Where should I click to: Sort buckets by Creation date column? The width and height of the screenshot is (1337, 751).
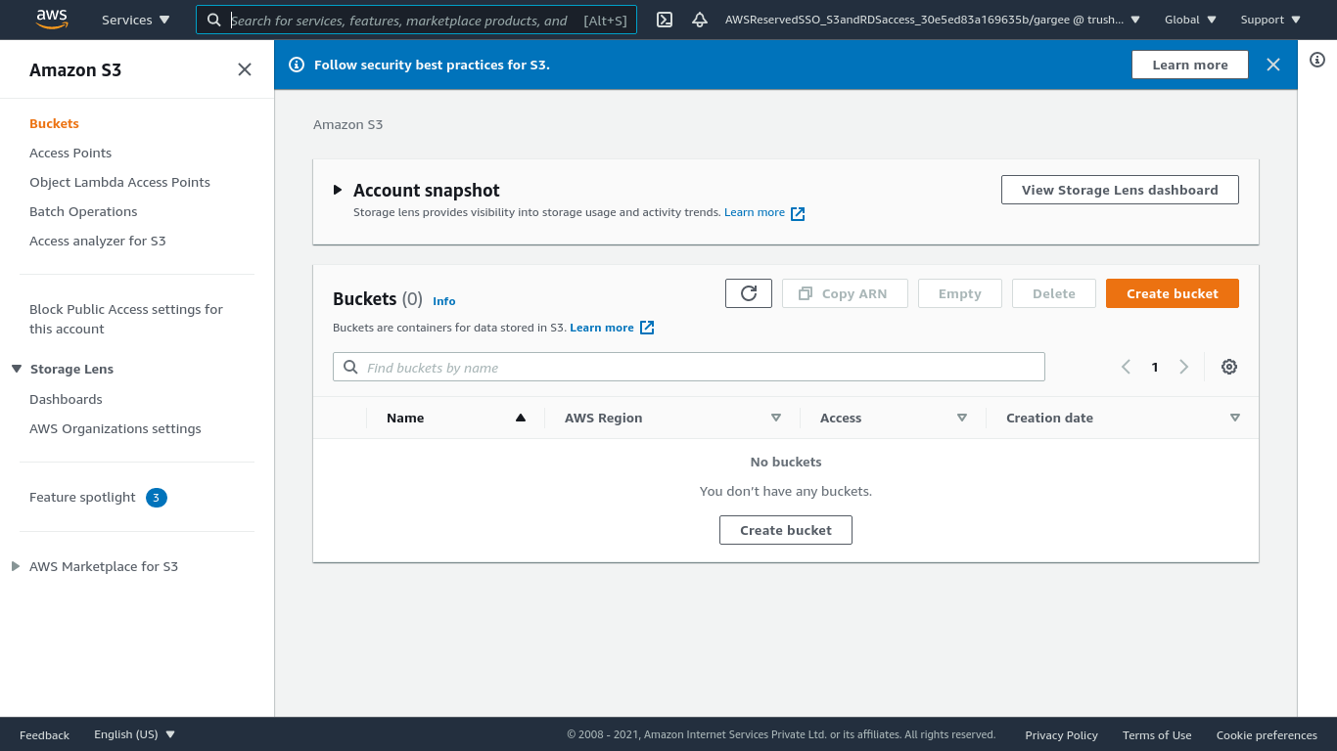click(x=1123, y=418)
